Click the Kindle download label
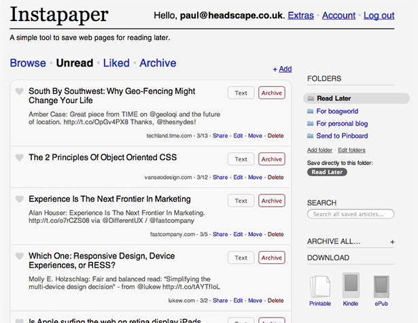 point(351,303)
